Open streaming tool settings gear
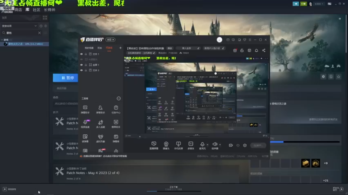The width and height of the screenshot is (348, 195). (245, 145)
